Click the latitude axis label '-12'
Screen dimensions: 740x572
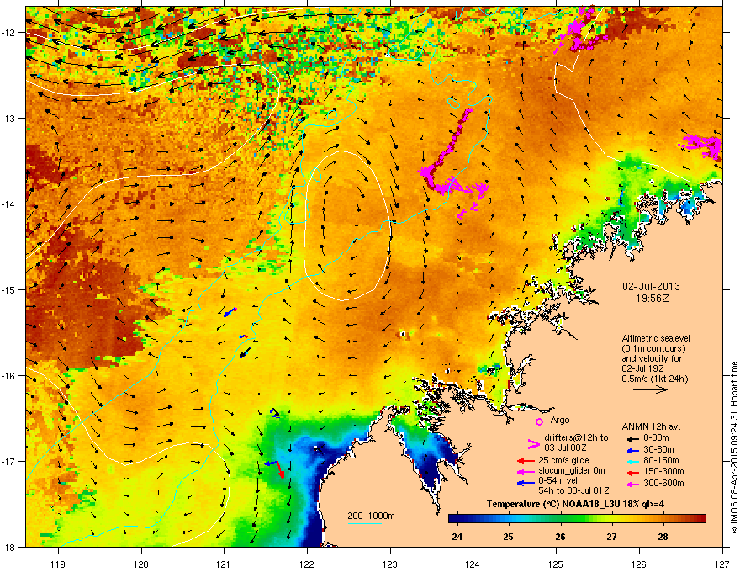coord(9,32)
